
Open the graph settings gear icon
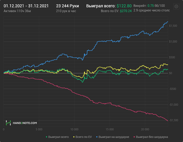pos(176,7)
